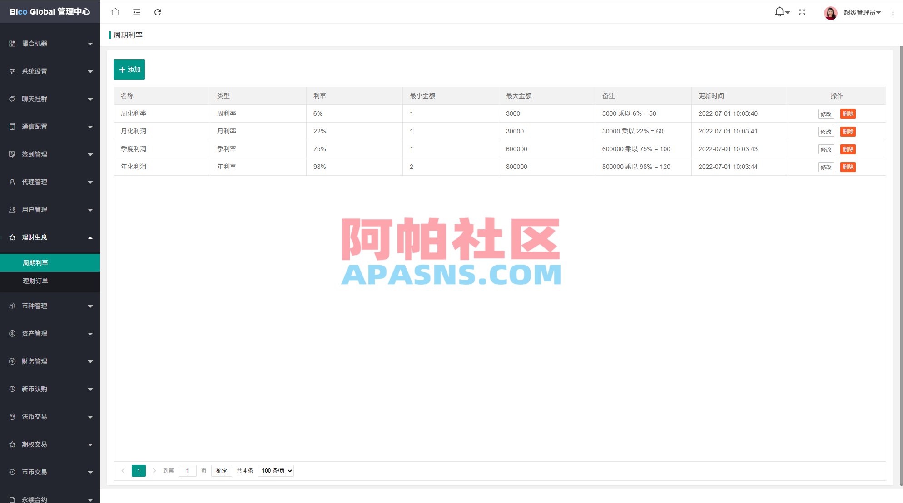The width and height of the screenshot is (903, 503).
Task: Delete the 月化利润 row via 删除
Action: (848, 131)
